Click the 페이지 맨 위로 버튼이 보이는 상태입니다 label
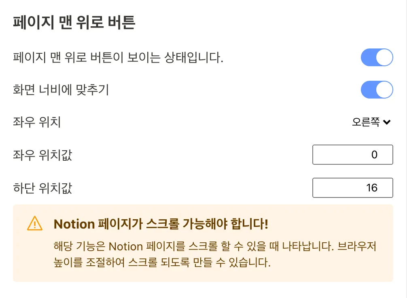This screenshot has height=298, width=407. pos(118,58)
